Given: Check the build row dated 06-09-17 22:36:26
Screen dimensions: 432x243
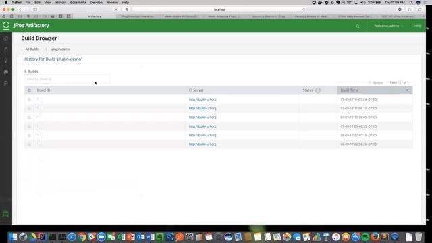Looking at the screenshot, I should point(29,144).
